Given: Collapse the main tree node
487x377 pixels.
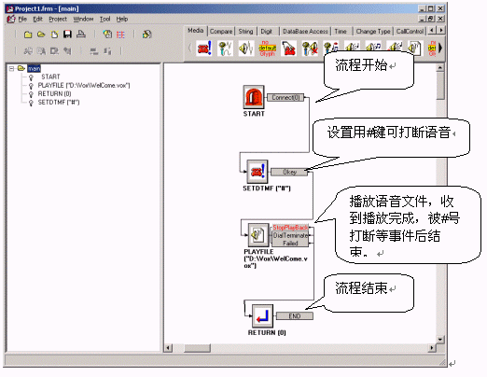Looking at the screenshot, I should point(11,68).
